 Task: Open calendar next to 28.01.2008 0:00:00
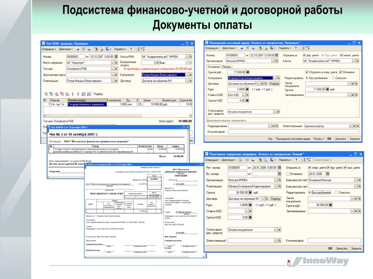click(279, 168)
